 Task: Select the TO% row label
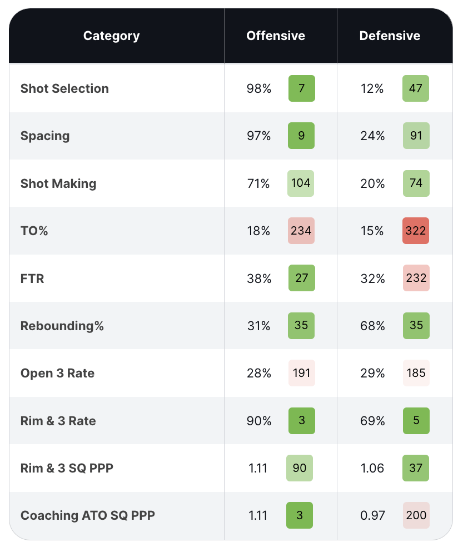(34, 231)
